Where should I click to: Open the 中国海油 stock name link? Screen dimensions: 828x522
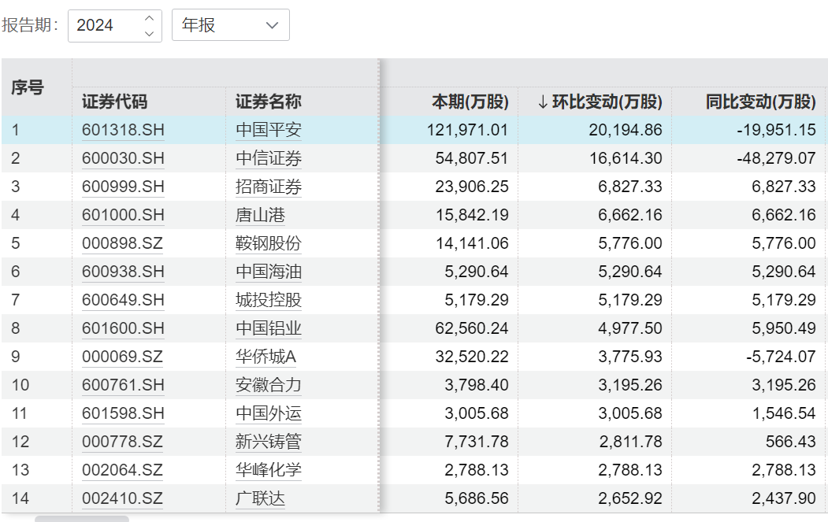pyautogui.click(x=268, y=272)
